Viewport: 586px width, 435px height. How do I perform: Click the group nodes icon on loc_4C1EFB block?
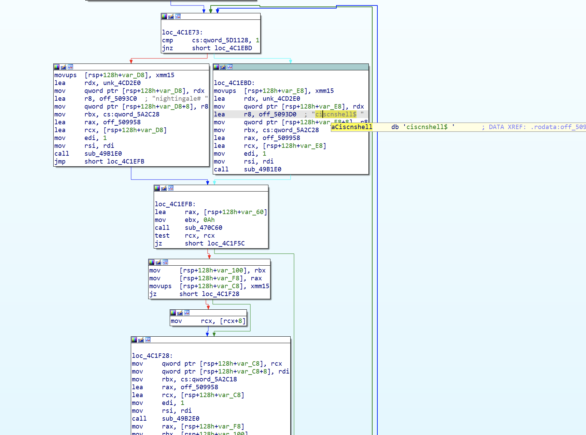(x=171, y=188)
